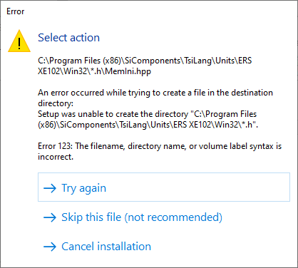Click the MemIni.hpp file path line
Image resolution: width=298 pixels, height=268 pixels.
(94, 71)
